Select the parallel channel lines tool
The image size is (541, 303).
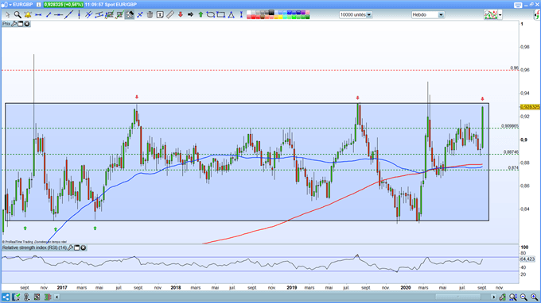[x=89, y=15]
